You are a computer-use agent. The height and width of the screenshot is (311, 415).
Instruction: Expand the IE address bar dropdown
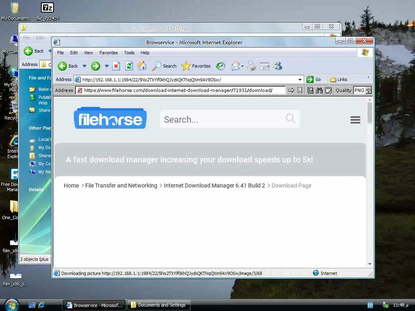tap(300, 80)
